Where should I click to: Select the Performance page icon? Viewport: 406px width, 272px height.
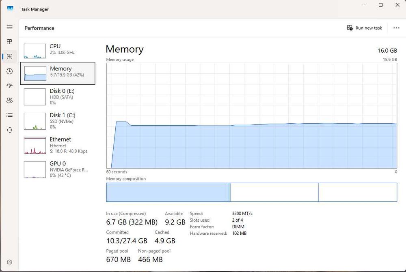tap(10, 56)
